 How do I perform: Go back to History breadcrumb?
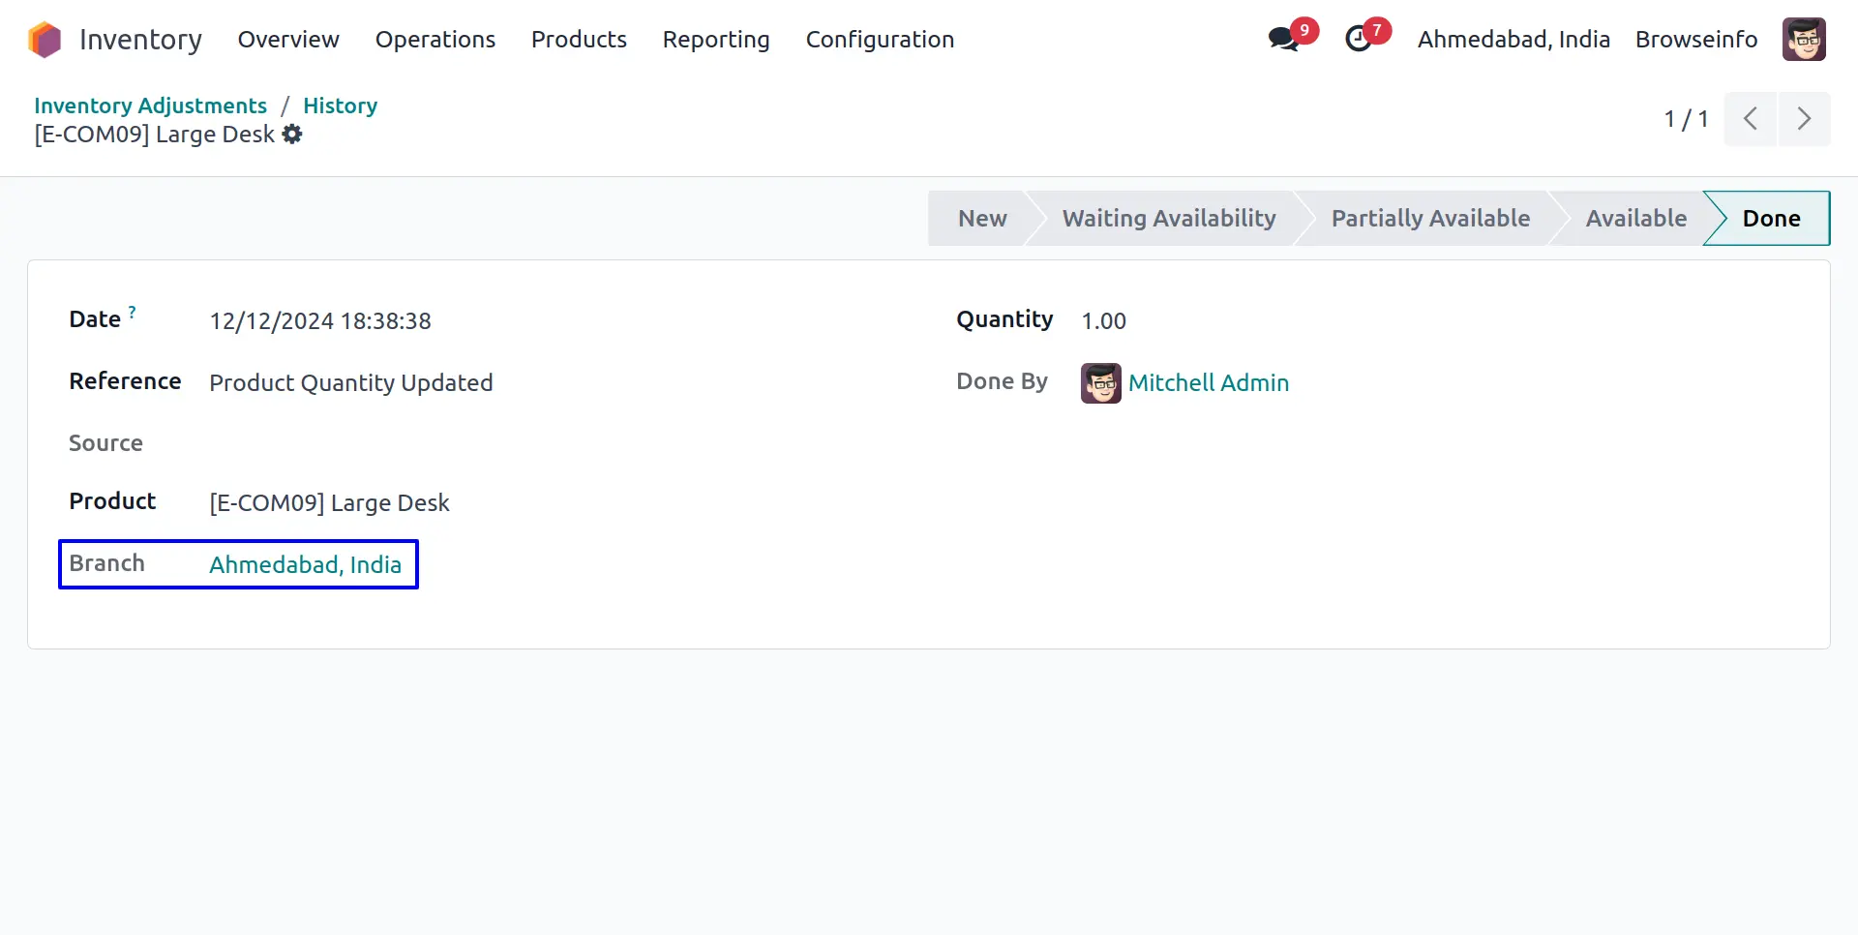pyautogui.click(x=340, y=106)
